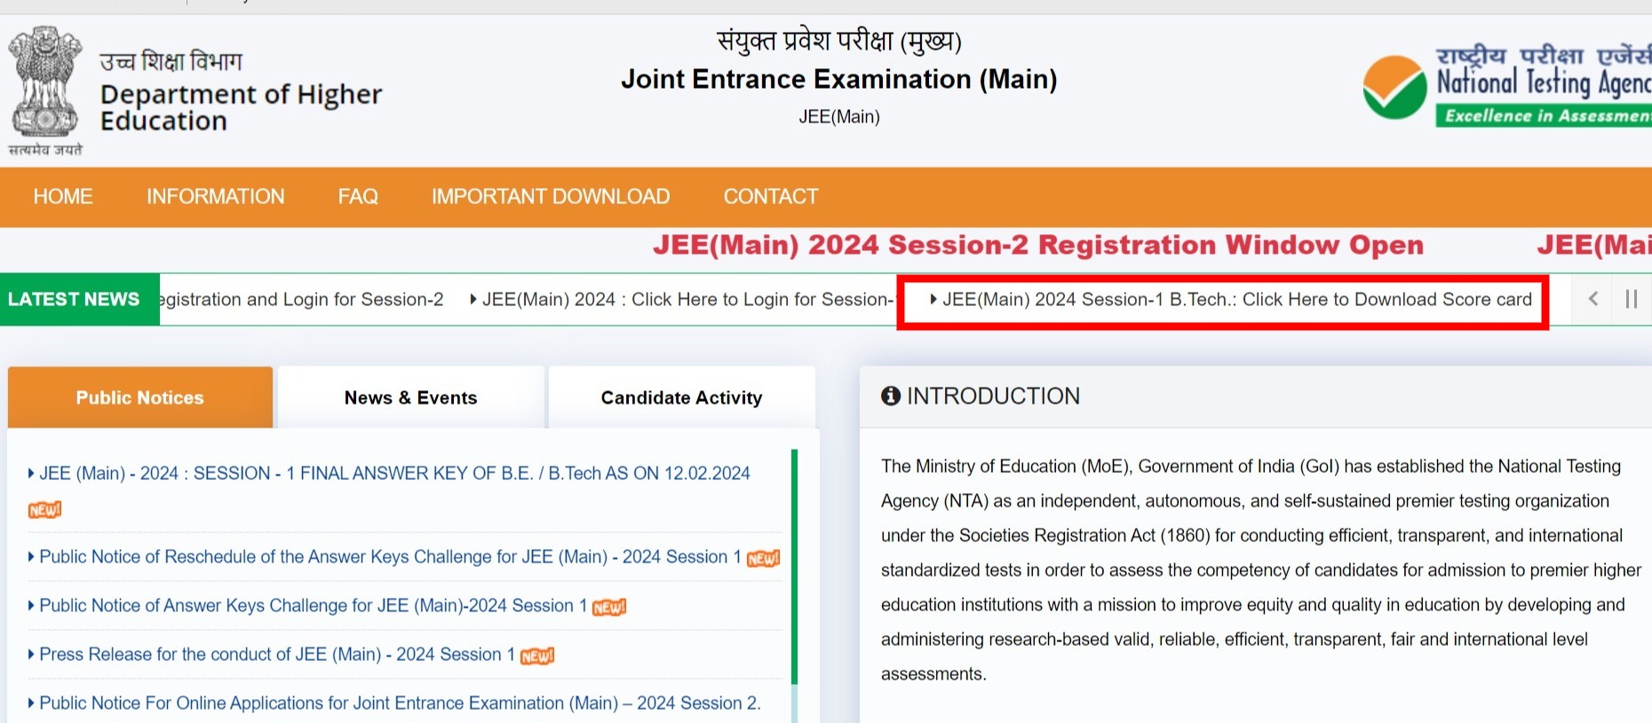This screenshot has height=723, width=1652.
Task: Switch to the News & Events tab
Action: (410, 397)
